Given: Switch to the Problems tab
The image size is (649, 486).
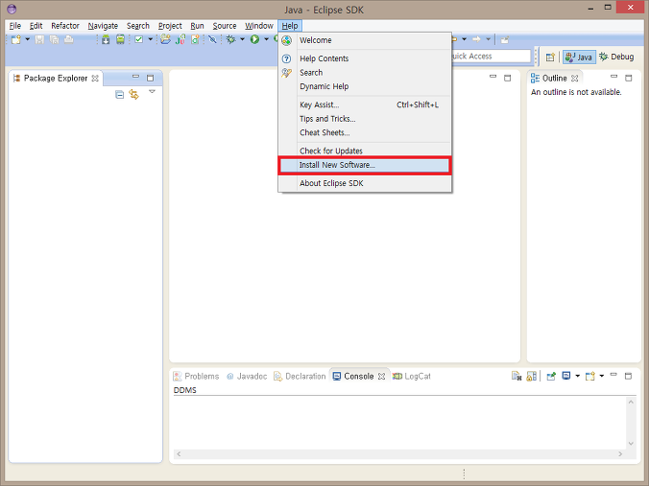Looking at the screenshot, I should click(196, 377).
